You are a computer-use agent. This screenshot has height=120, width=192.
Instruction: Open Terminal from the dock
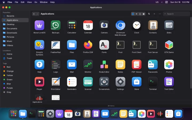click(x=32, y=114)
